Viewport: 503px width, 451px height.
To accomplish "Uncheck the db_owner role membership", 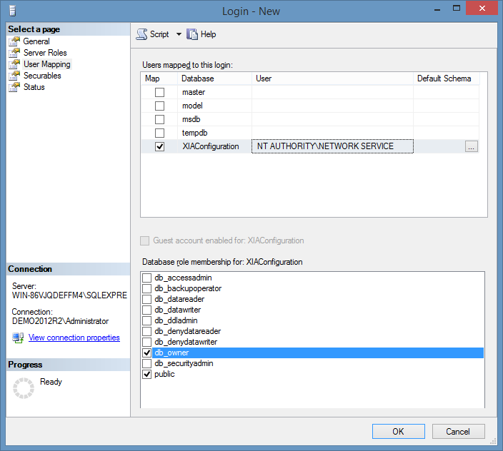I will click(147, 353).
